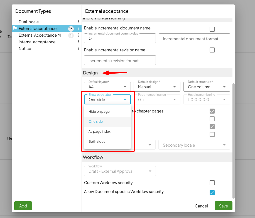Click the 16 count badge on External acceptance

(x=71, y=28)
